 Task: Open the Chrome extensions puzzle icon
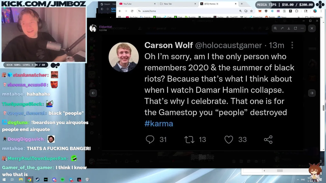point(297,11)
